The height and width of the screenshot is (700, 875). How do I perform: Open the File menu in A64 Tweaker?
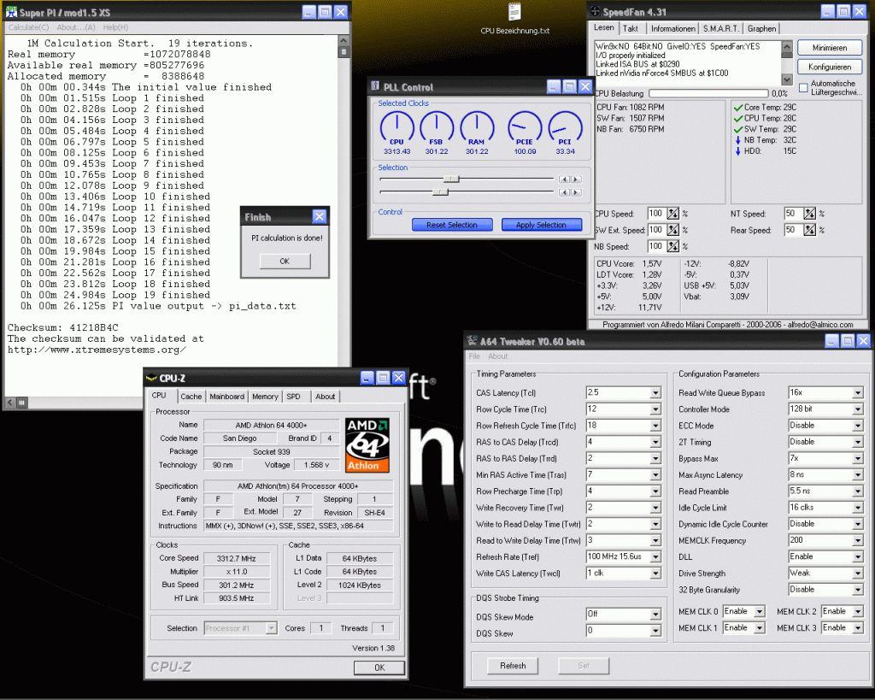[x=474, y=356]
